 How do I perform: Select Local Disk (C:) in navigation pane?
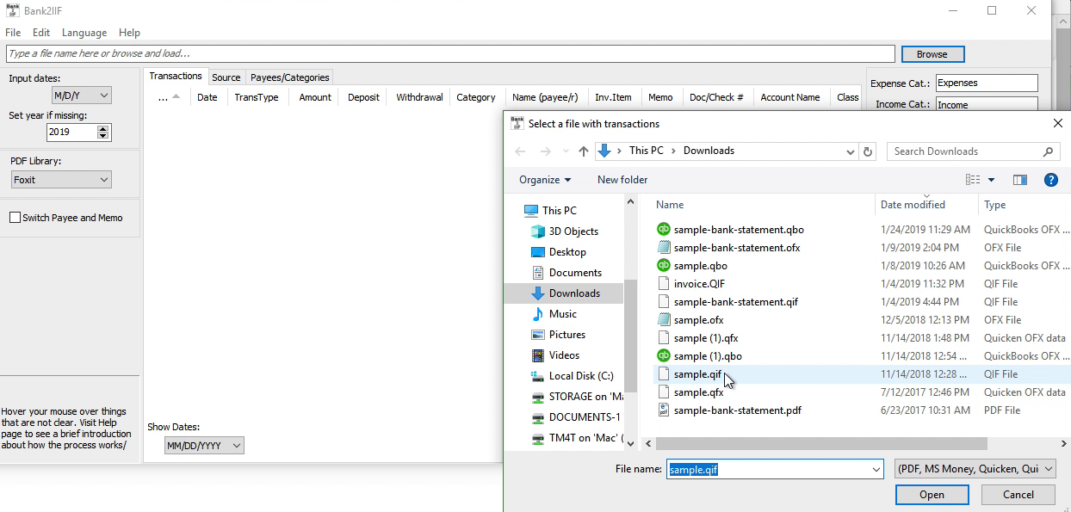click(x=573, y=376)
